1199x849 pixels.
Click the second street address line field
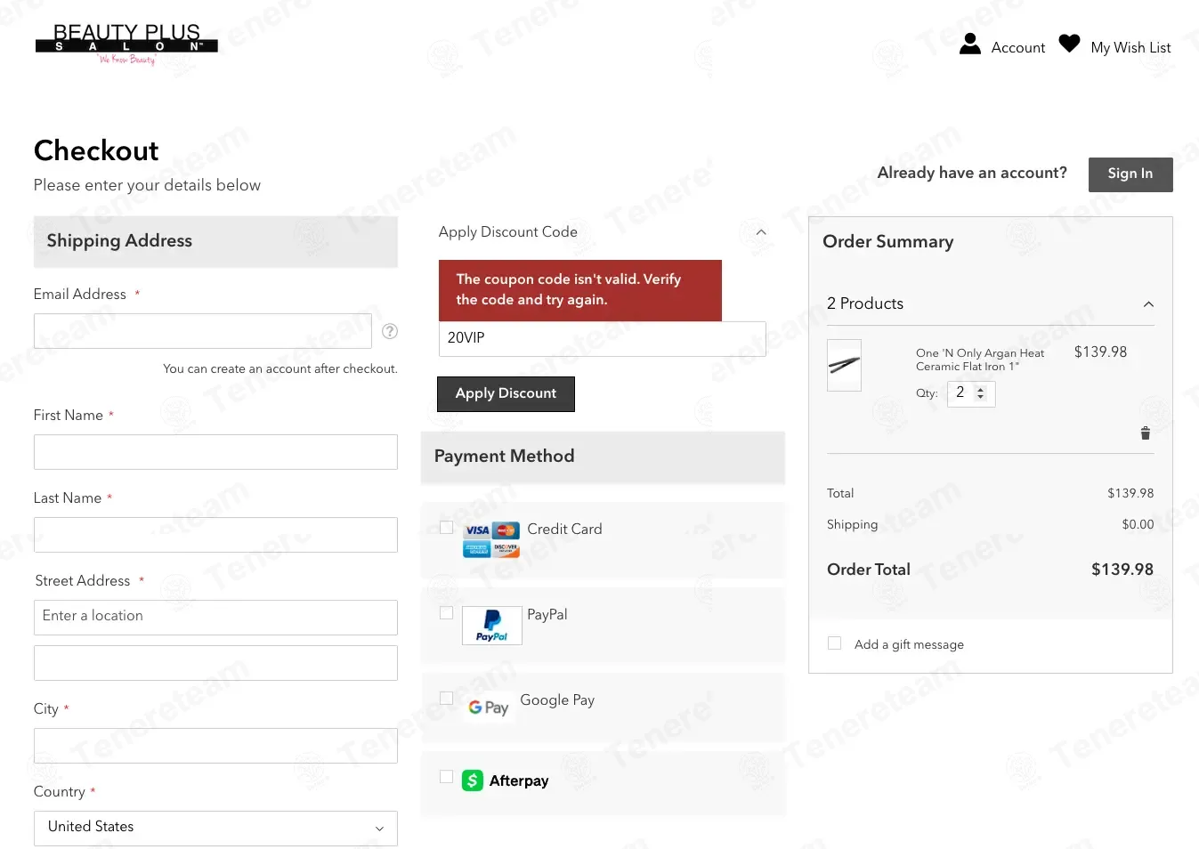(215, 663)
